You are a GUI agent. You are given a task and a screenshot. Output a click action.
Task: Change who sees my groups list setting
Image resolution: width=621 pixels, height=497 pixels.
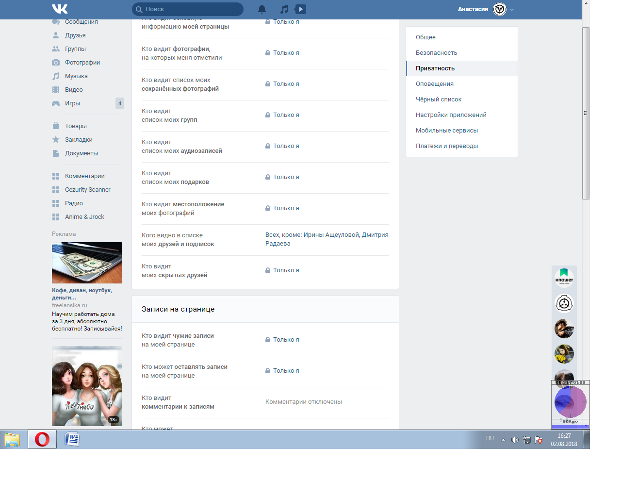(286, 115)
